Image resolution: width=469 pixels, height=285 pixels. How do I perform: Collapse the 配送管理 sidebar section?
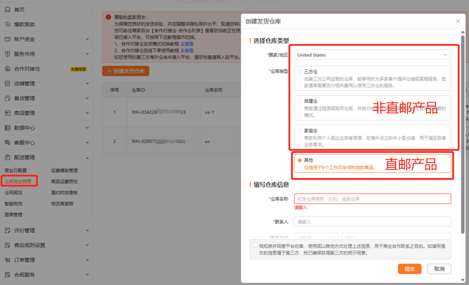pos(87,158)
